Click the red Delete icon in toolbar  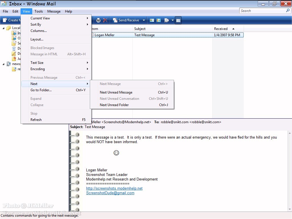pos(105,20)
